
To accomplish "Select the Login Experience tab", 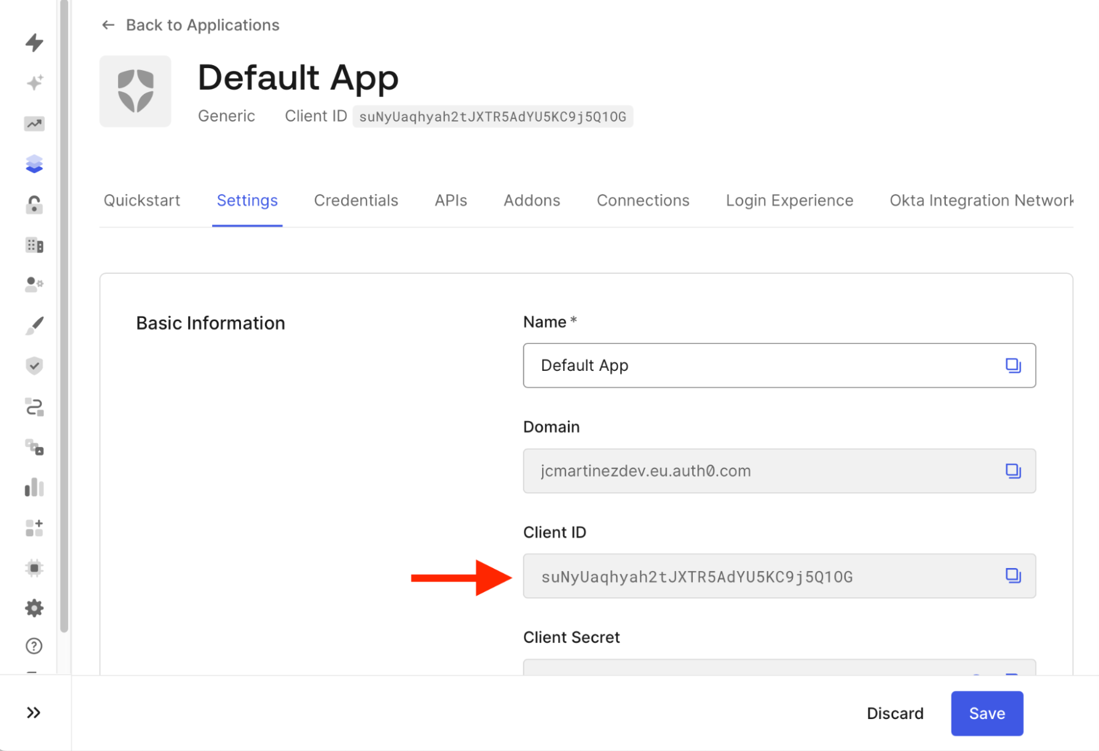I will pos(789,200).
